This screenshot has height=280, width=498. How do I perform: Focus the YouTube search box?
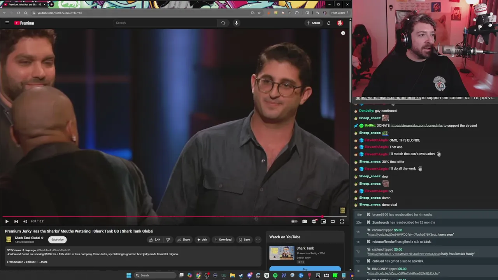(165, 23)
